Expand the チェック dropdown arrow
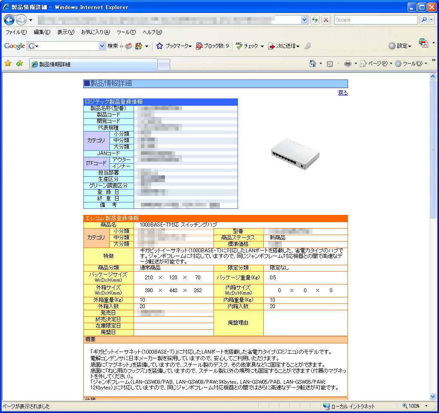This screenshot has width=439, height=413. (x=262, y=46)
